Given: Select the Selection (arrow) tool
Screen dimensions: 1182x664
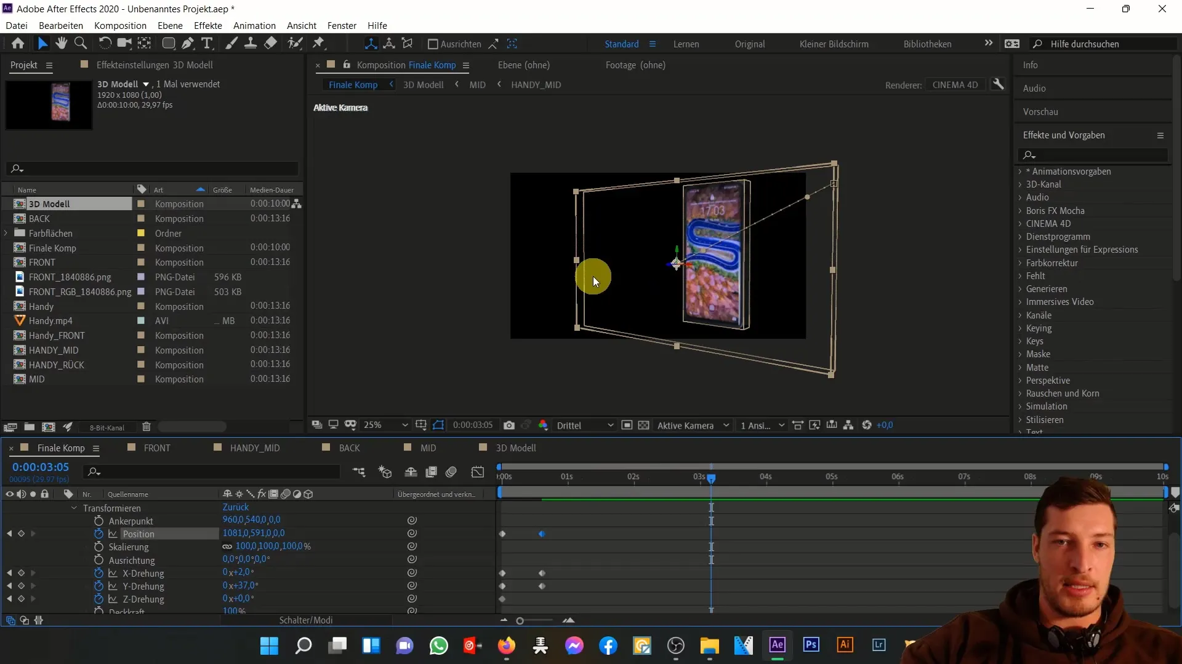Looking at the screenshot, I should click(42, 44).
